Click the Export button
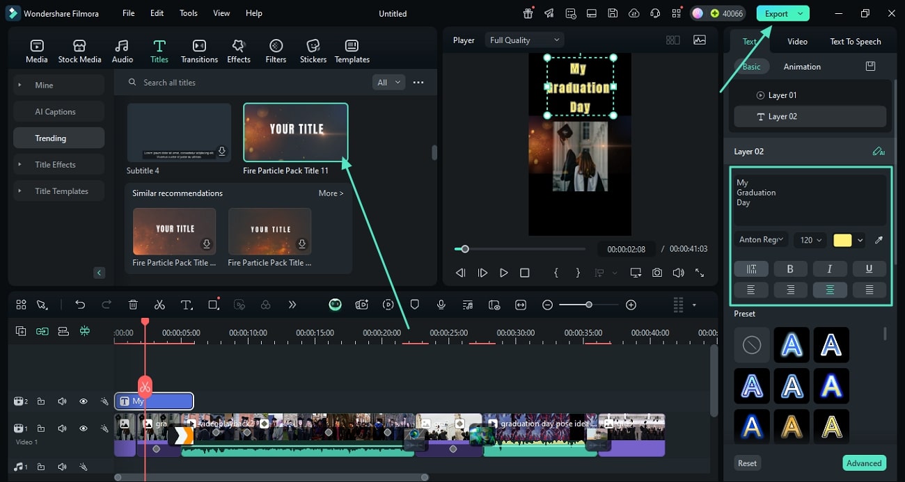905x482 pixels. point(776,13)
